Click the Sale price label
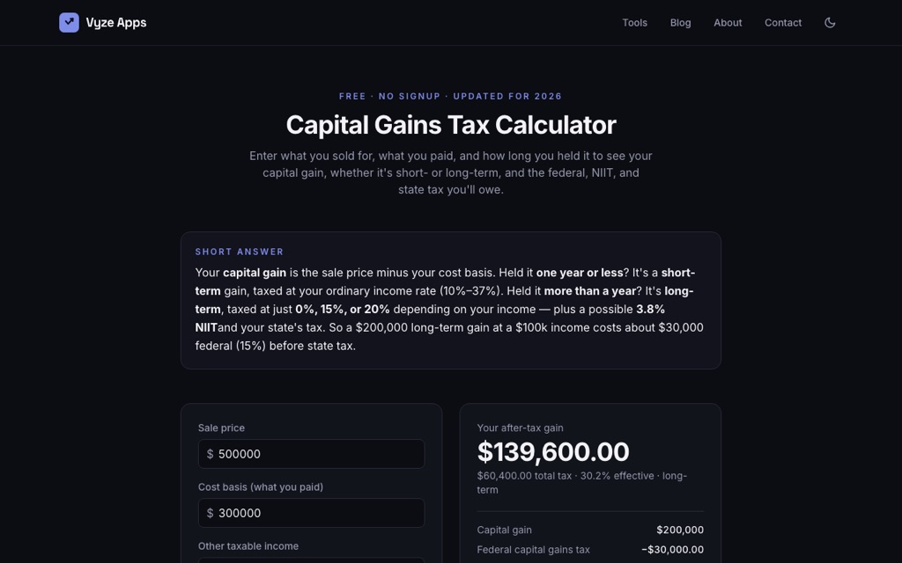 [x=221, y=428]
